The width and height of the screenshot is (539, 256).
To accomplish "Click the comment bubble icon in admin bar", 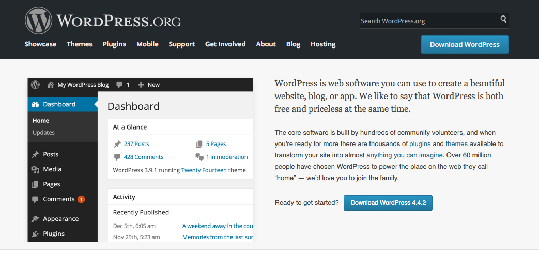I will pos(119,85).
